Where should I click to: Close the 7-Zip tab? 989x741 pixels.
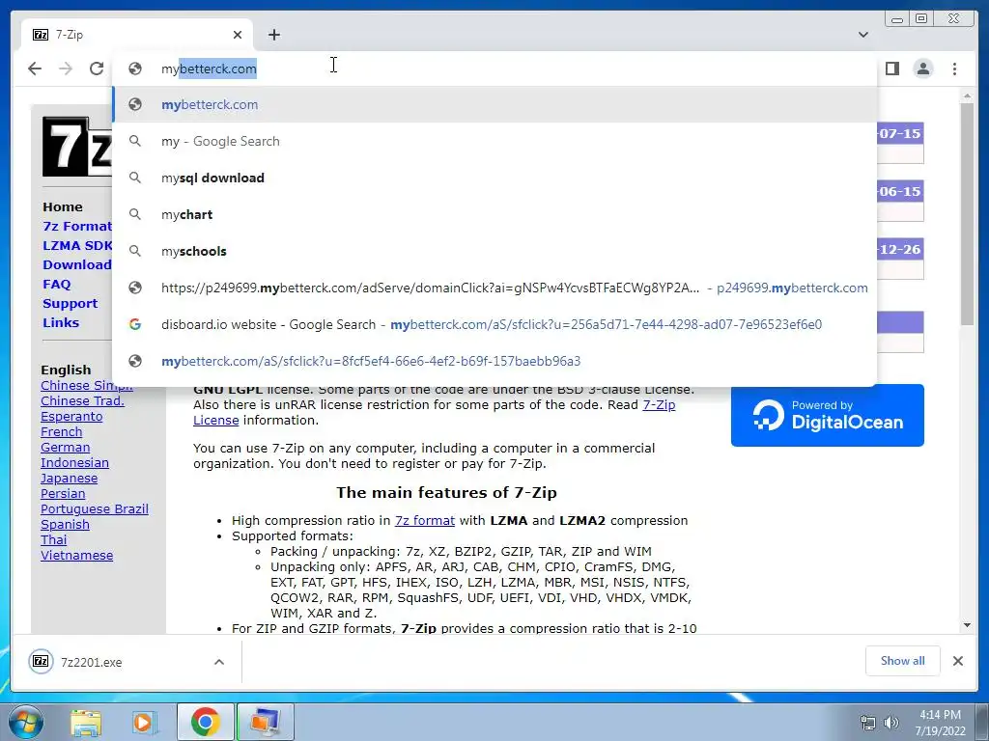coord(238,35)
